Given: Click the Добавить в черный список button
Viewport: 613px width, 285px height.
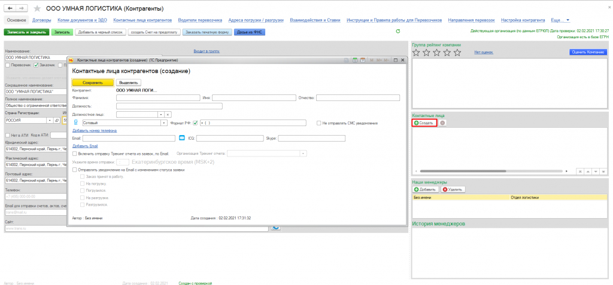Looking at the screenshot, I should [x=100, y=32].
